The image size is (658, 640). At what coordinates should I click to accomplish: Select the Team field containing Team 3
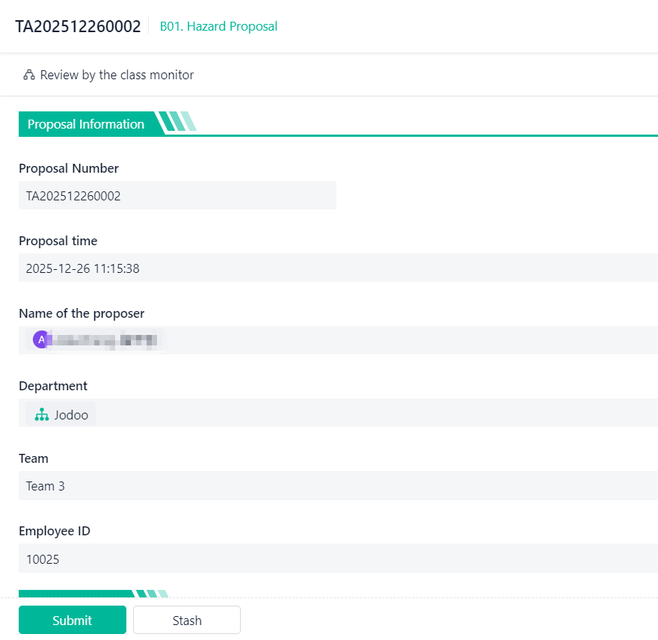[x=338, y=486]
